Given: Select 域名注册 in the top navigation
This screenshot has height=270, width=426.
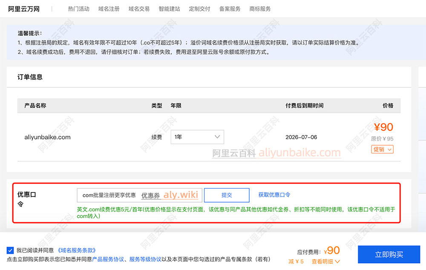Looking at the screenshot, I should [108, 9].
